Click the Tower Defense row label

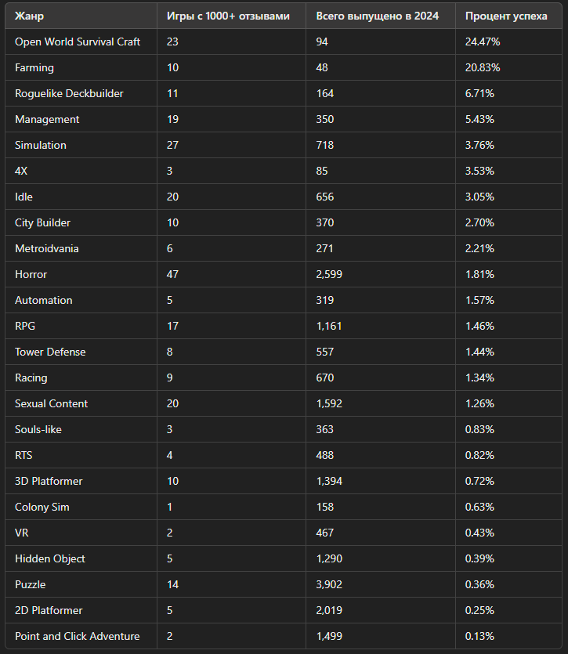[50, 352]
